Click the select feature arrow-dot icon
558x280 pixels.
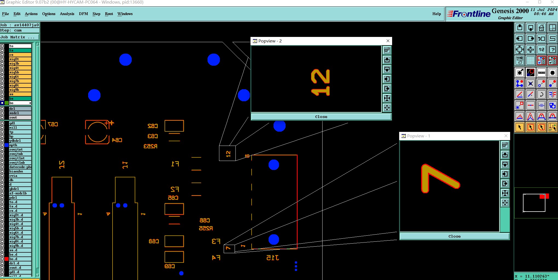click(x=520, y=73)
